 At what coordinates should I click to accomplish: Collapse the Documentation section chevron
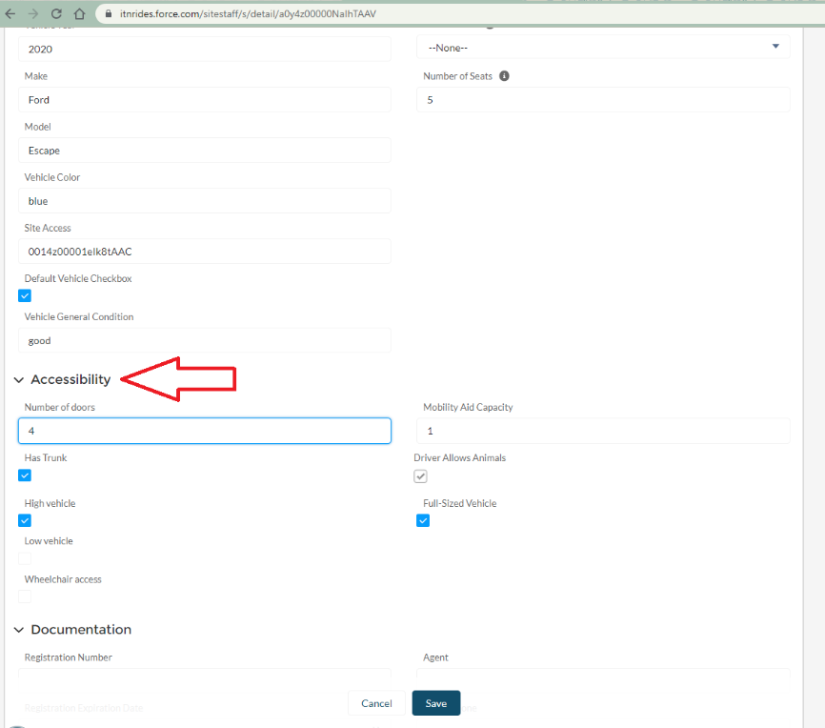click(19, 630)
